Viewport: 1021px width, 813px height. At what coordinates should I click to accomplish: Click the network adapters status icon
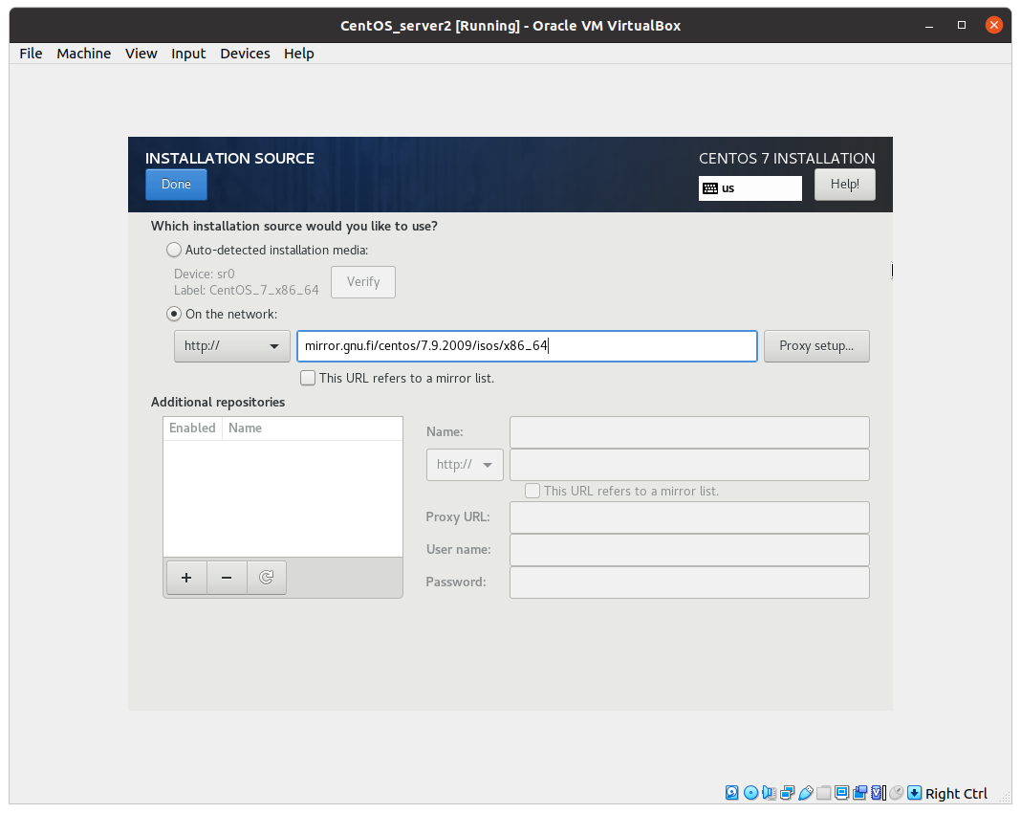tap(787, 793)
